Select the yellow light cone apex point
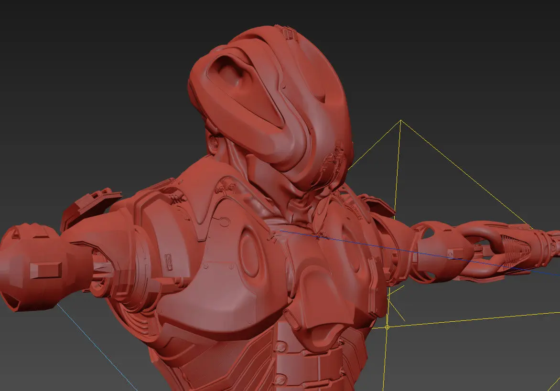This screenshot has width=560, height=391. point(401,121)
